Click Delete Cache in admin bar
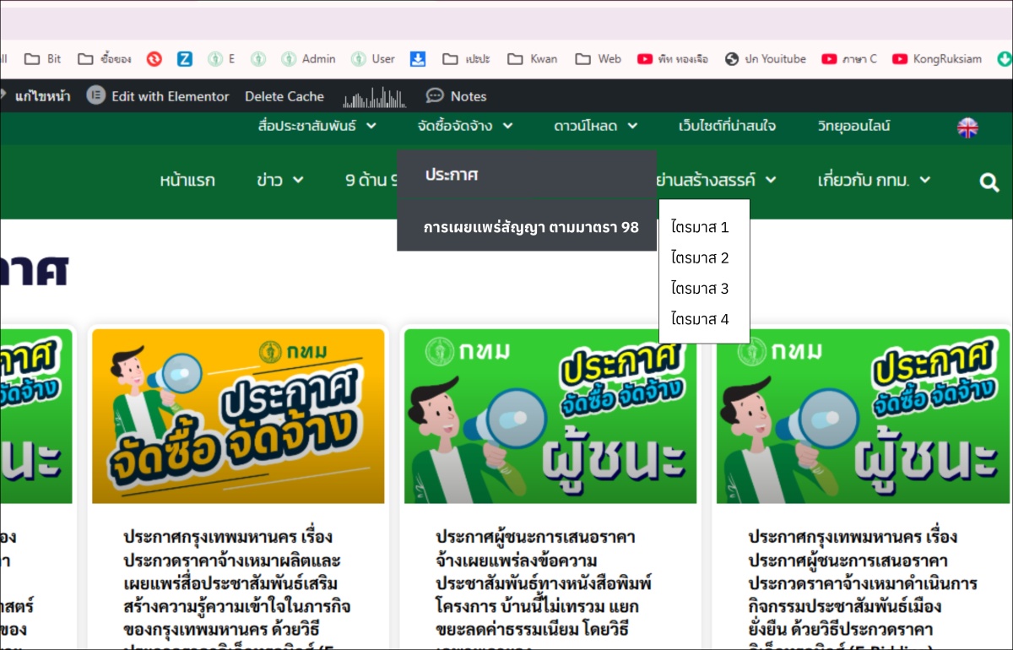Viewport: 1013px width, 650px height. (x=284, y=96)
